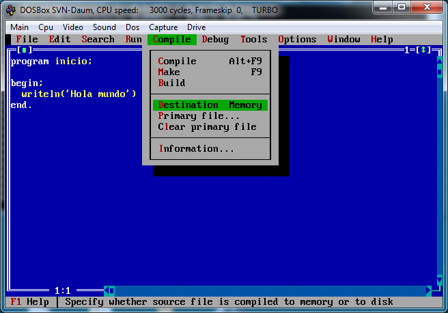
Task: Select the Make F9 menu item
Action: pos(210,72)
